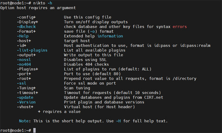Click the -Version option
The height and width of the screenshot is (133, 222).
pyautogui.click(x=26, y=102)
